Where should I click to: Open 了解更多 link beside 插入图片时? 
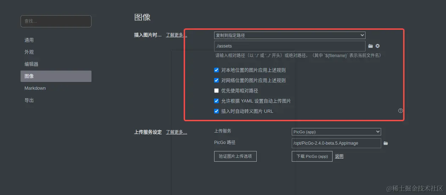177,35
